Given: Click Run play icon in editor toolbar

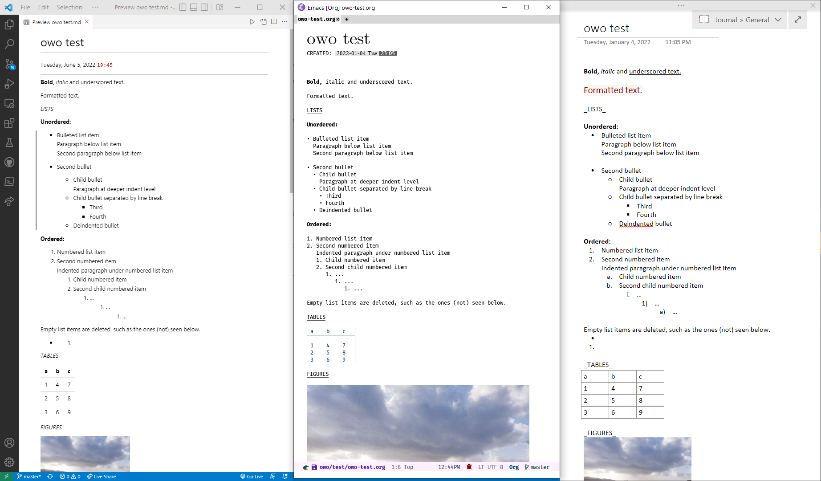Looking at the screenshot, I should coord(252,22).
